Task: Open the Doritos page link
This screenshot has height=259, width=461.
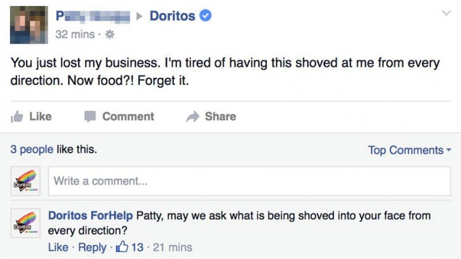Action: pos(173,16)
